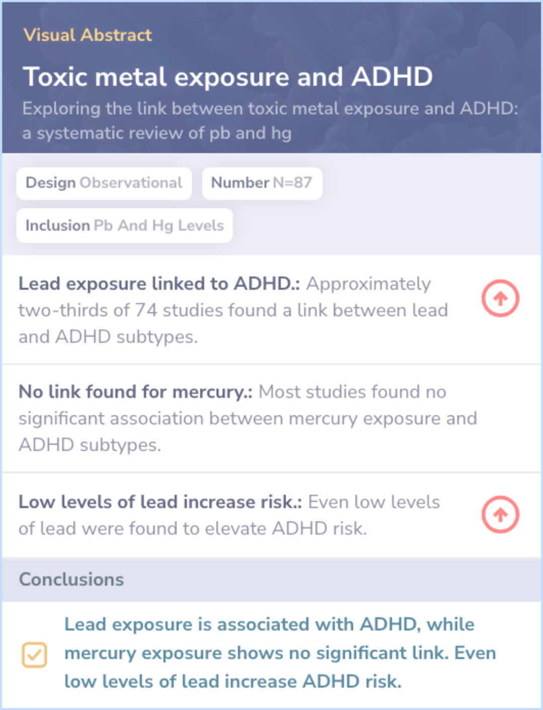Select the Inclusion Pb And Hg Levels tag
The height and width of the screenshot is (710, 543).
125,226
